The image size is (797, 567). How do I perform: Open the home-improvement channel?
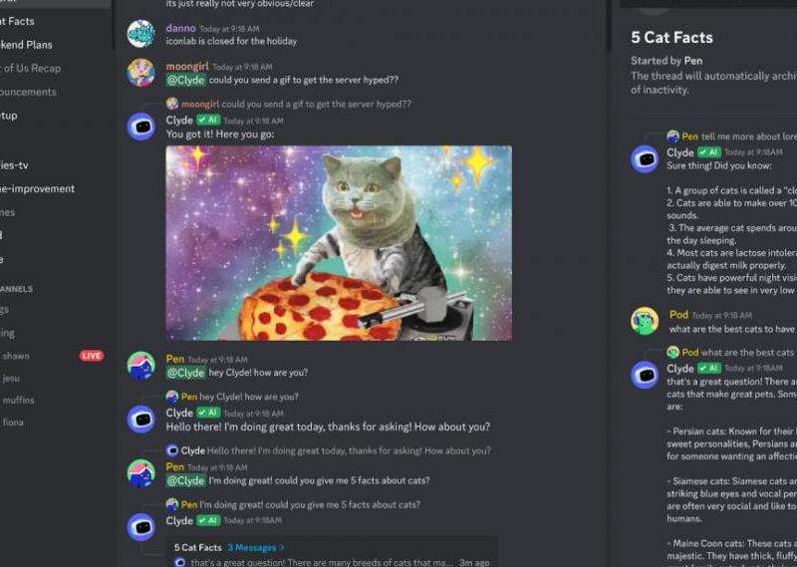(x=37, y=188)
